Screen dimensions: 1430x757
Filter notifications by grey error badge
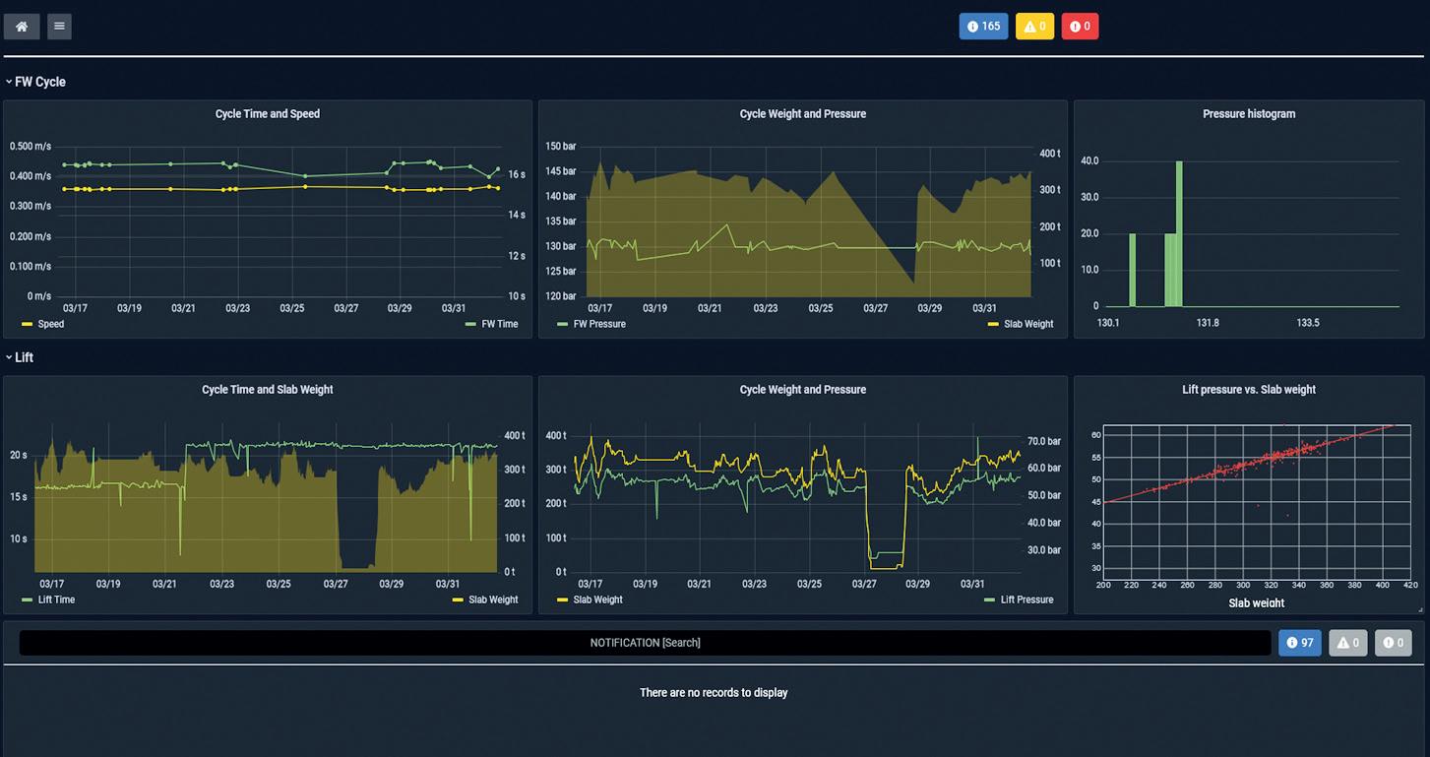coord(1394,643)
